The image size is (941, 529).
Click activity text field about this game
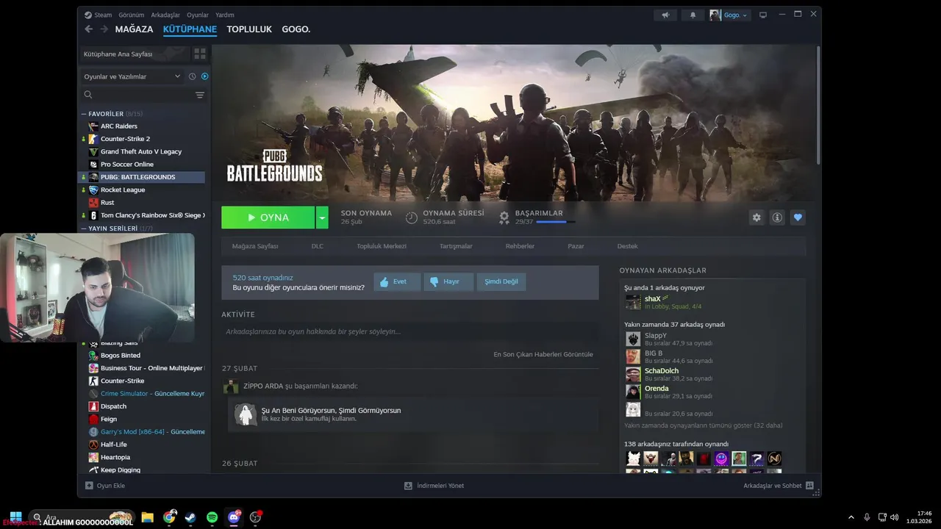410,331
